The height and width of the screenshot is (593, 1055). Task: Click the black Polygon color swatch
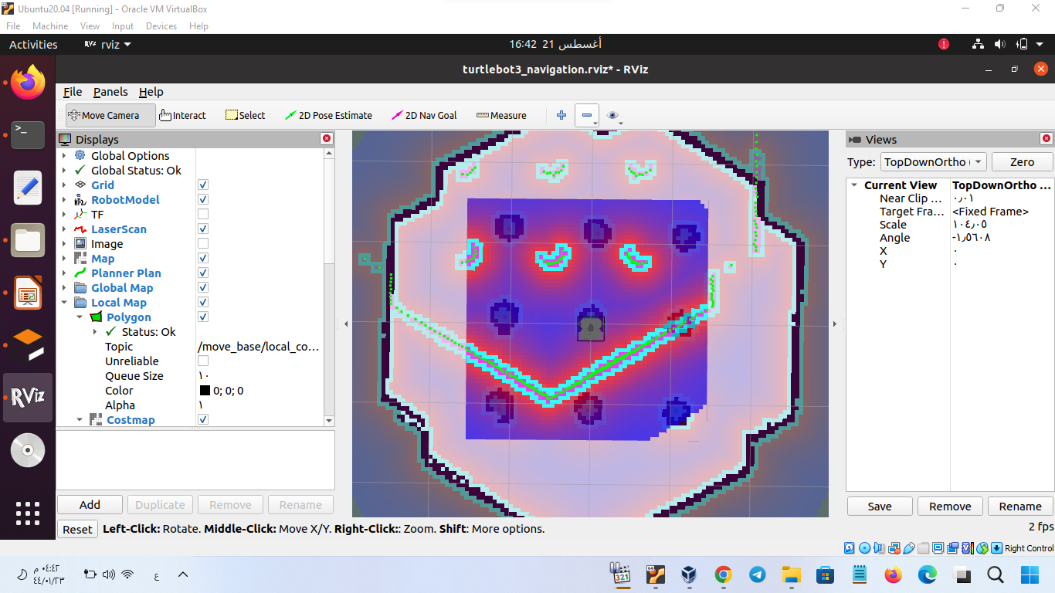pyautogui.click(x=205, y=391)
